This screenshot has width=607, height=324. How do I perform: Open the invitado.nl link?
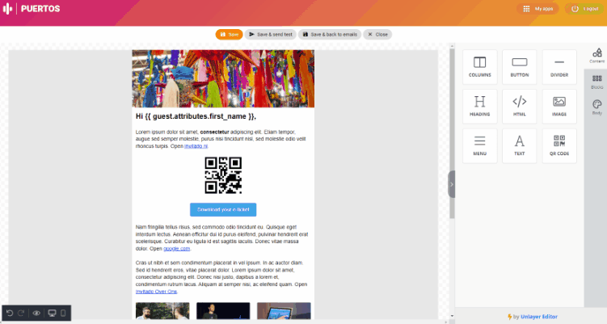point(196,146)
